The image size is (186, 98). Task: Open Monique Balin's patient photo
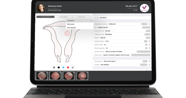point(41,8)
